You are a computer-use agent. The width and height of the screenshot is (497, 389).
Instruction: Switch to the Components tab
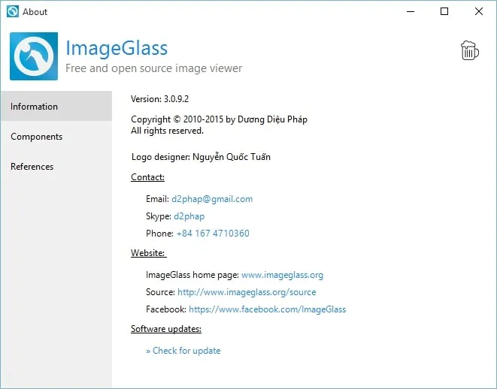pos(56,137)
